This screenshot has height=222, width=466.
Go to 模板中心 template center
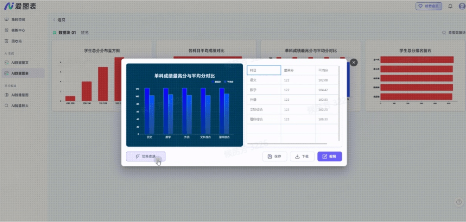click(18, 30)
